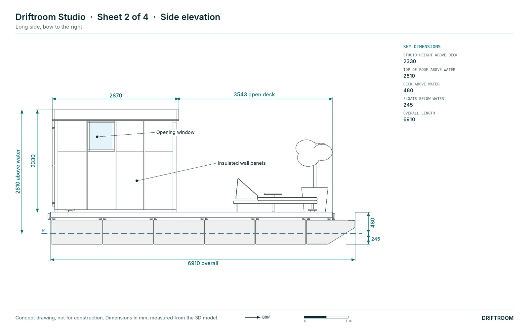Click the '6910 overall' length dimension
Screen dimensions: 529x330
pyautogui.click(x=203, y=263)
